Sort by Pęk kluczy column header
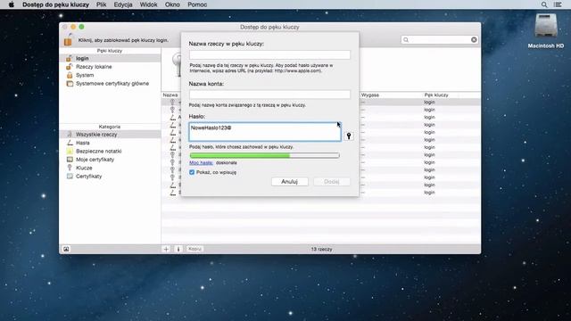 coord(436,95)
